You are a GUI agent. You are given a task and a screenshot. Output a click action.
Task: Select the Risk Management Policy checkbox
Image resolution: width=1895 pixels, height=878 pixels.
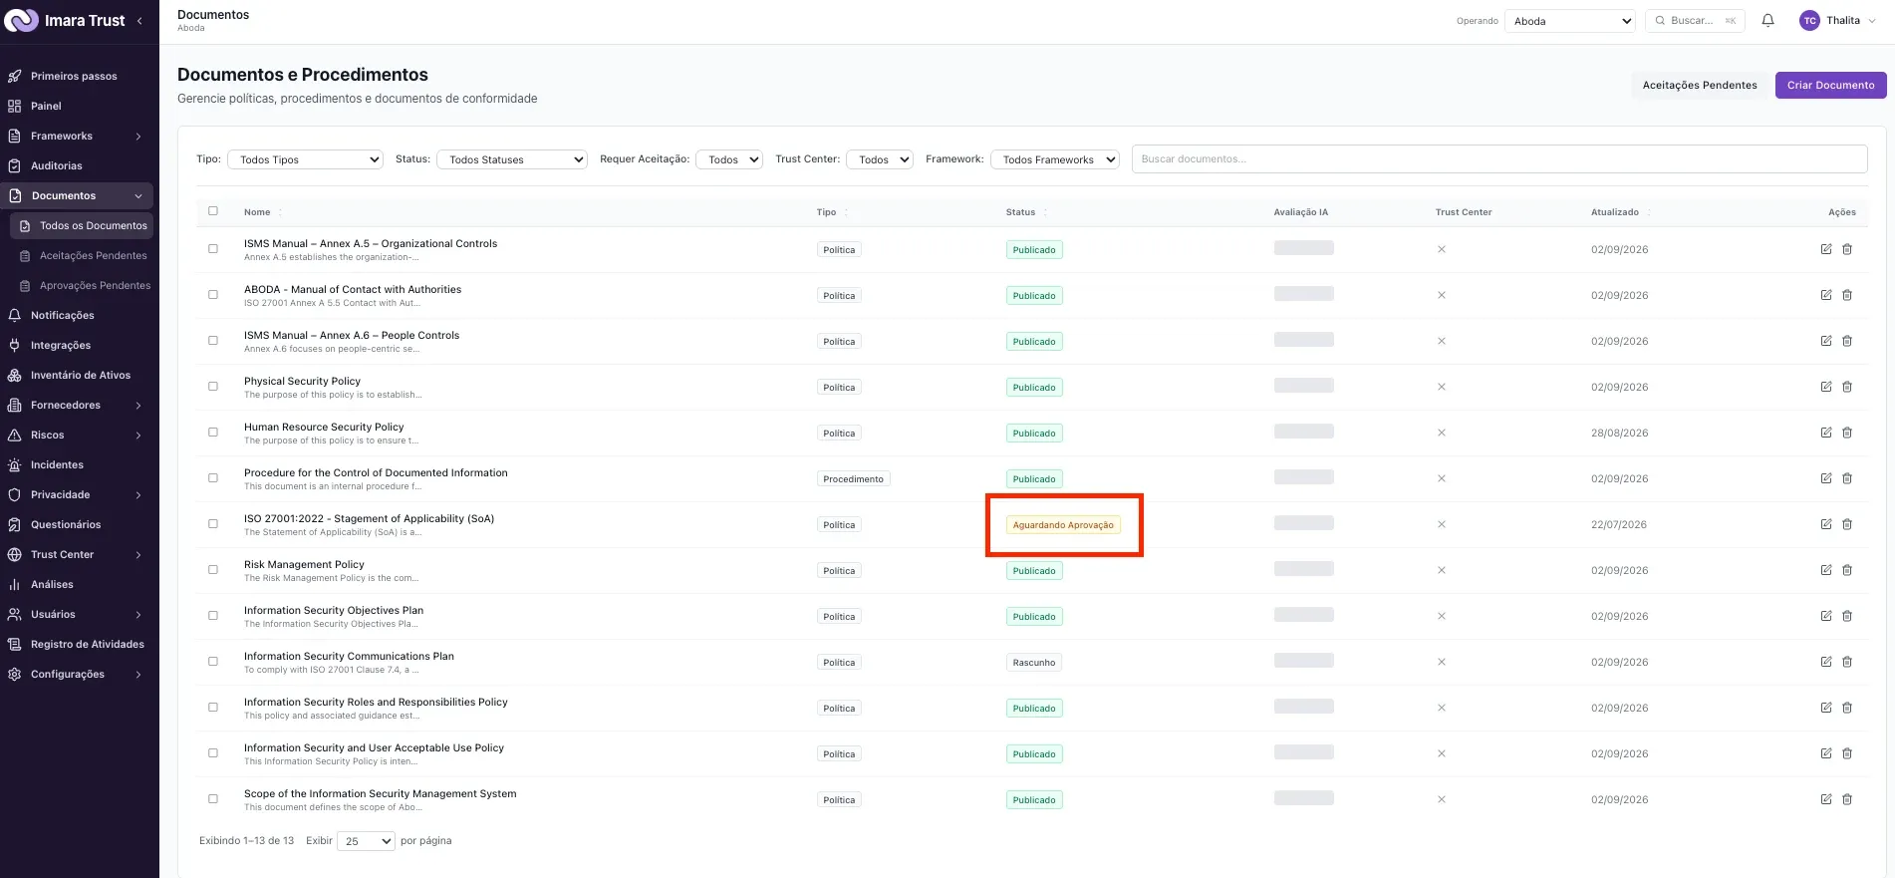(213, 570)
